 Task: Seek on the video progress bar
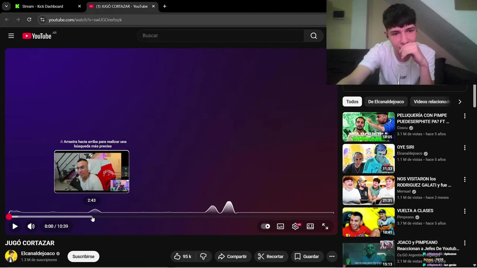[171, 217]
